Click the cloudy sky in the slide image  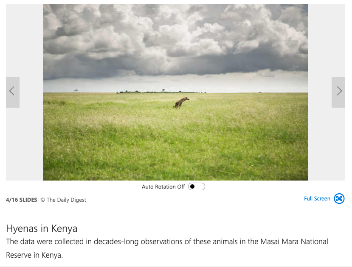pos(175,40)
